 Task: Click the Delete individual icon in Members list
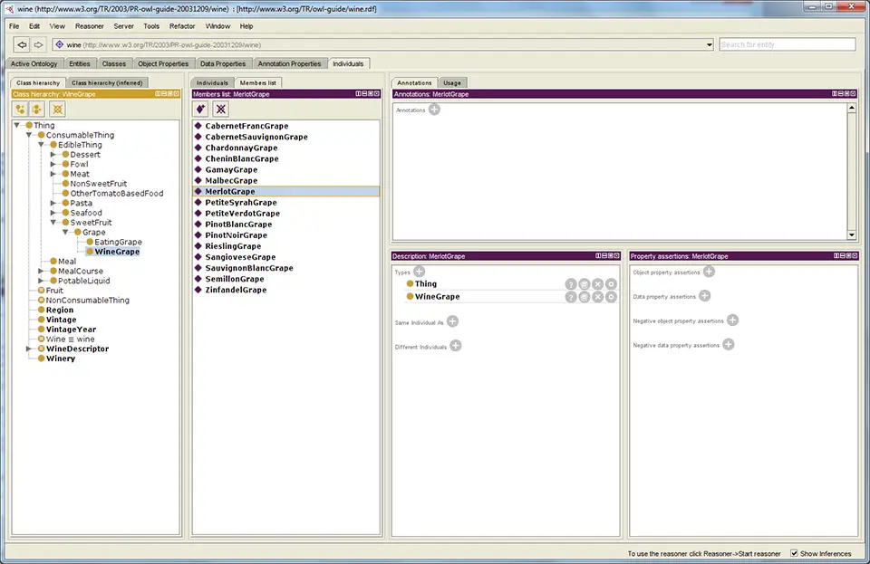coord(219,109)
